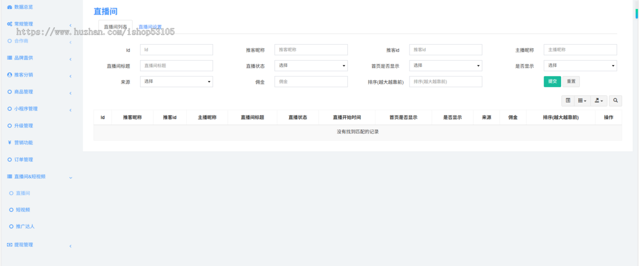
Task: Open the 首页是否显示 select dropdown
Action: [446, 65]
